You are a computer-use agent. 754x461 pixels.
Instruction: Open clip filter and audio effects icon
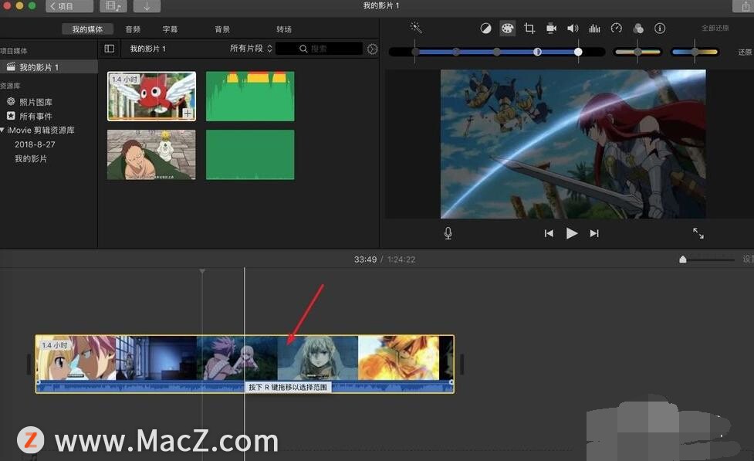click(x=638, y=29)
